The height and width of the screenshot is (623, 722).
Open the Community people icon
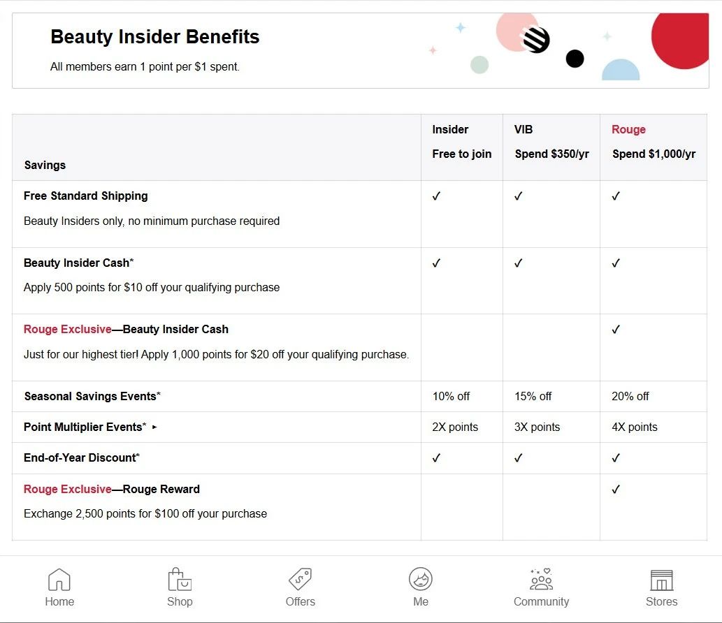(x=541, y=580)
